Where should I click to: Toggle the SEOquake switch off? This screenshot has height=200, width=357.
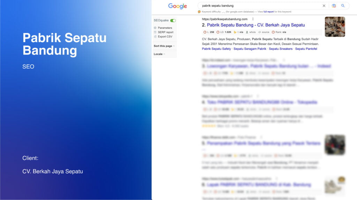click(x=173, y=20)
